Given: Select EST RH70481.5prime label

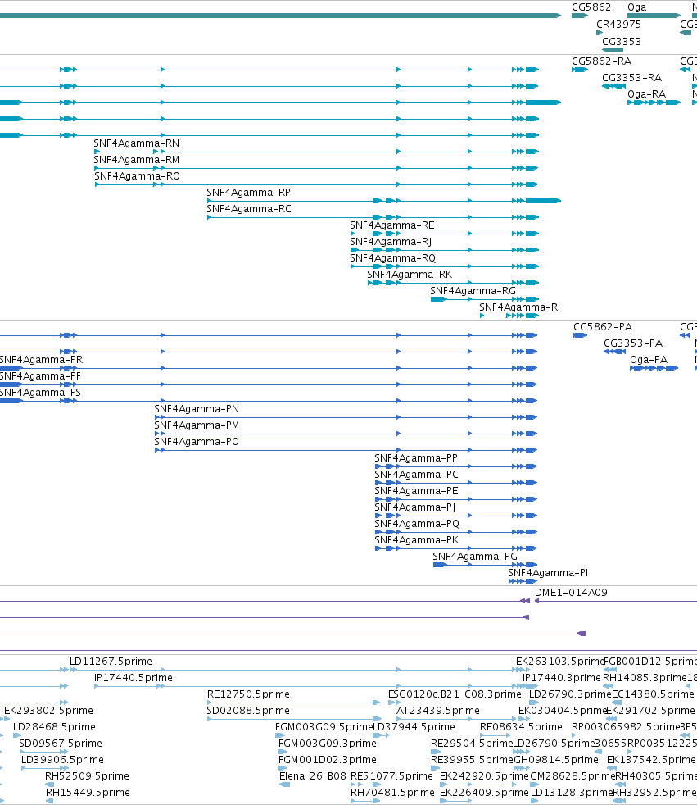Looking at the screenshot, I should 392,794.
